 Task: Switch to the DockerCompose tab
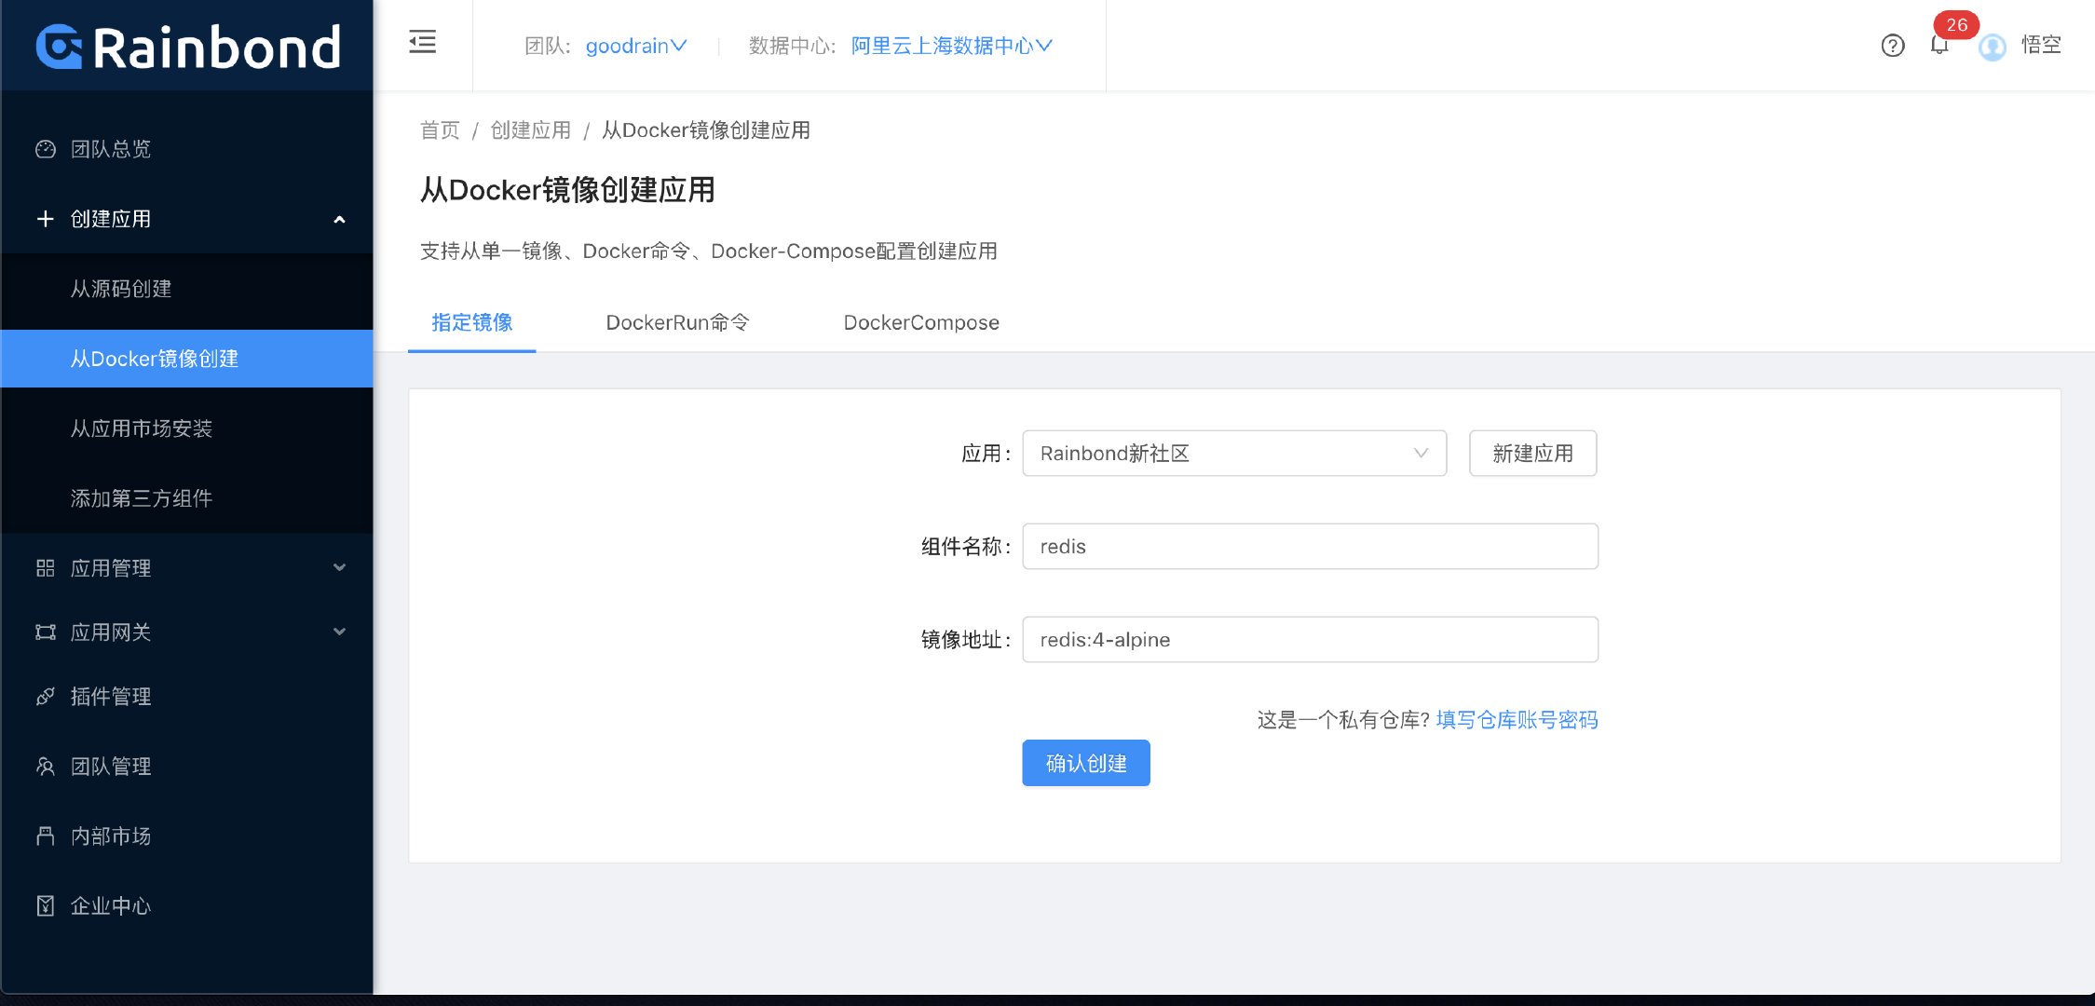pyautogui.click(x=920, y=322)
